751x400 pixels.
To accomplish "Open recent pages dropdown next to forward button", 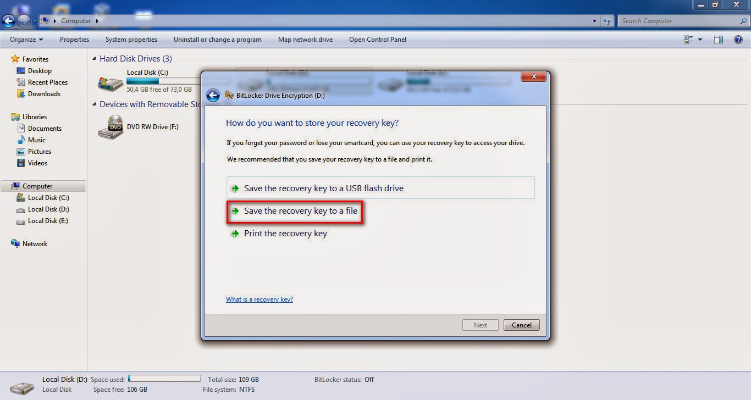I will click(x=35, y=21).
